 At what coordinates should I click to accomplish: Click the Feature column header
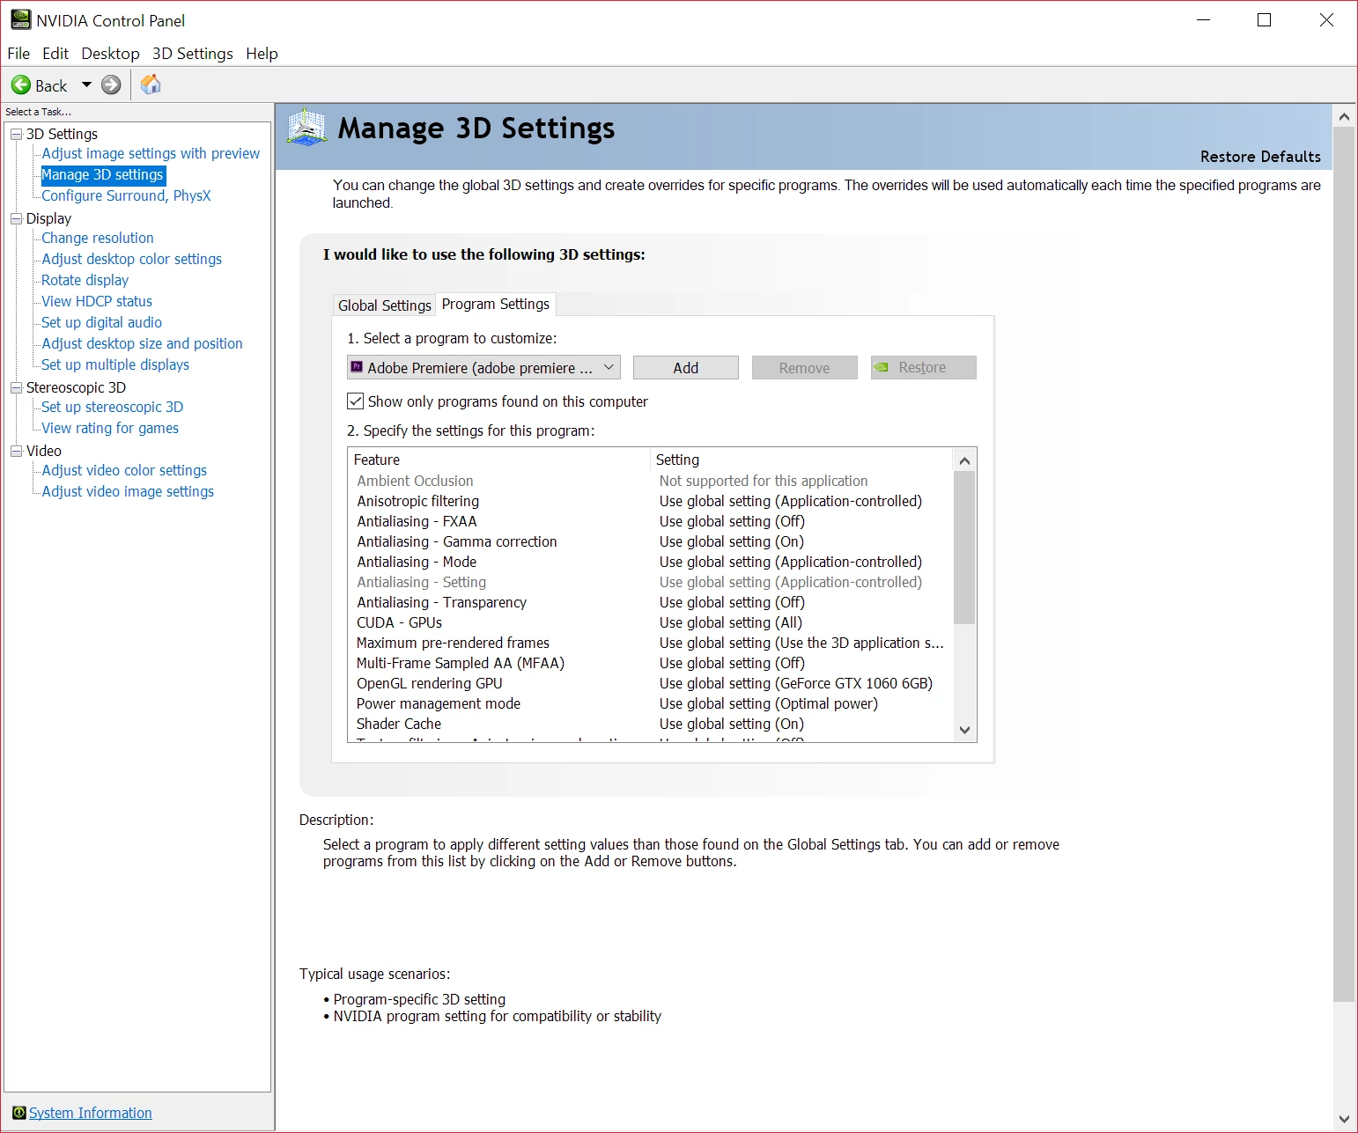[x=499, y=460]
